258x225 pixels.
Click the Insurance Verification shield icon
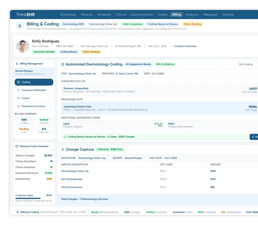[18, 90]
